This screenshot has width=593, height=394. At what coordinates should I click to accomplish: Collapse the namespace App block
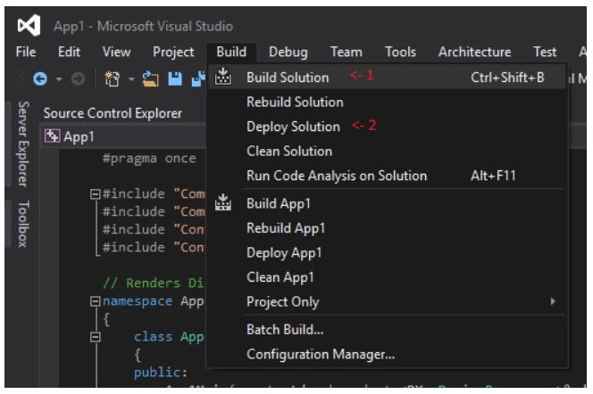pyautogui.click(x=95, y=301)
